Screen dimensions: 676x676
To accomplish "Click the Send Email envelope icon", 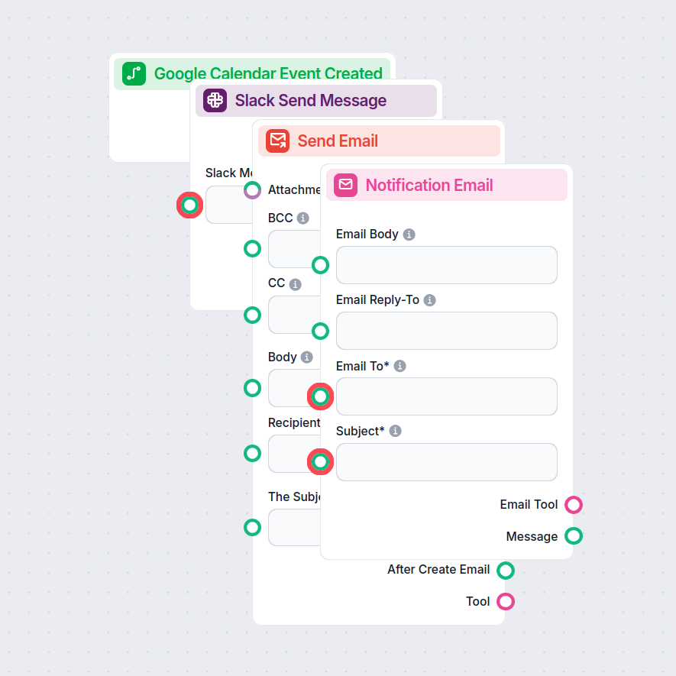I will (278, 141).
